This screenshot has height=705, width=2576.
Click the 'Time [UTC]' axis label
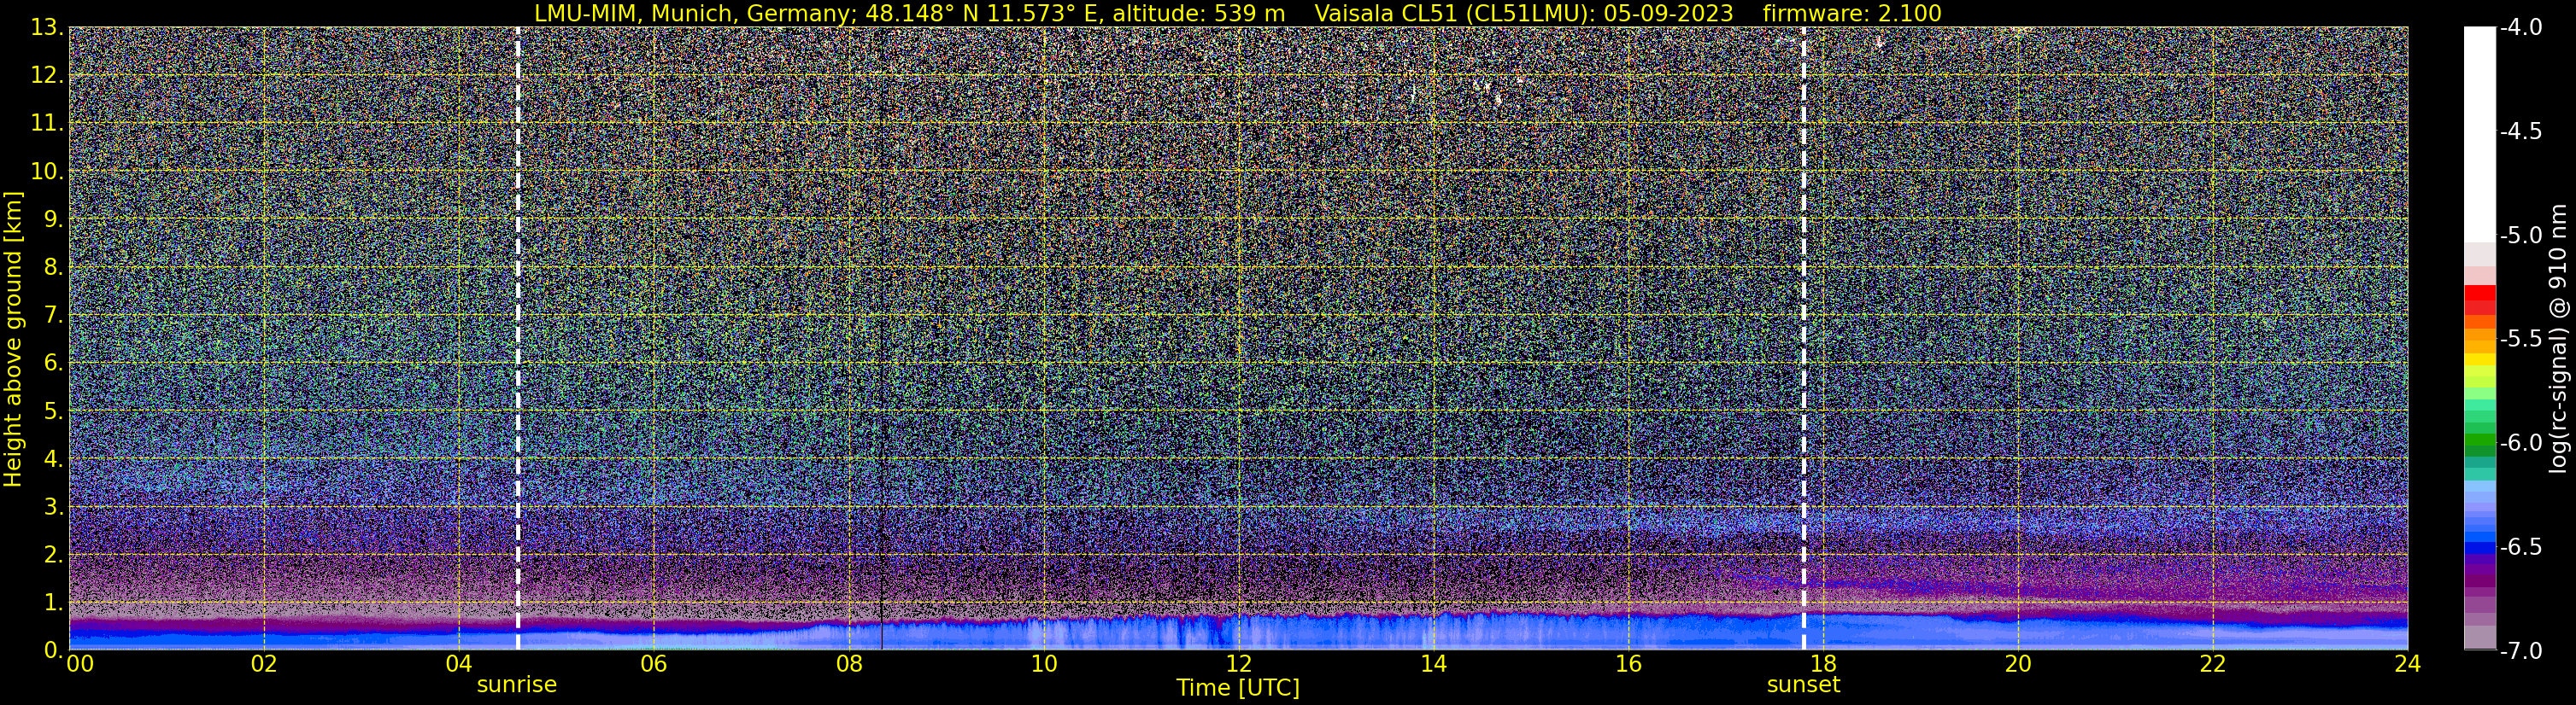click(x=1238, y=688)
